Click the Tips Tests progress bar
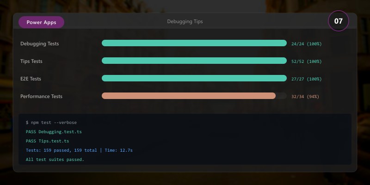This screenshot has width=370, height=185. [x=194, y=61]
